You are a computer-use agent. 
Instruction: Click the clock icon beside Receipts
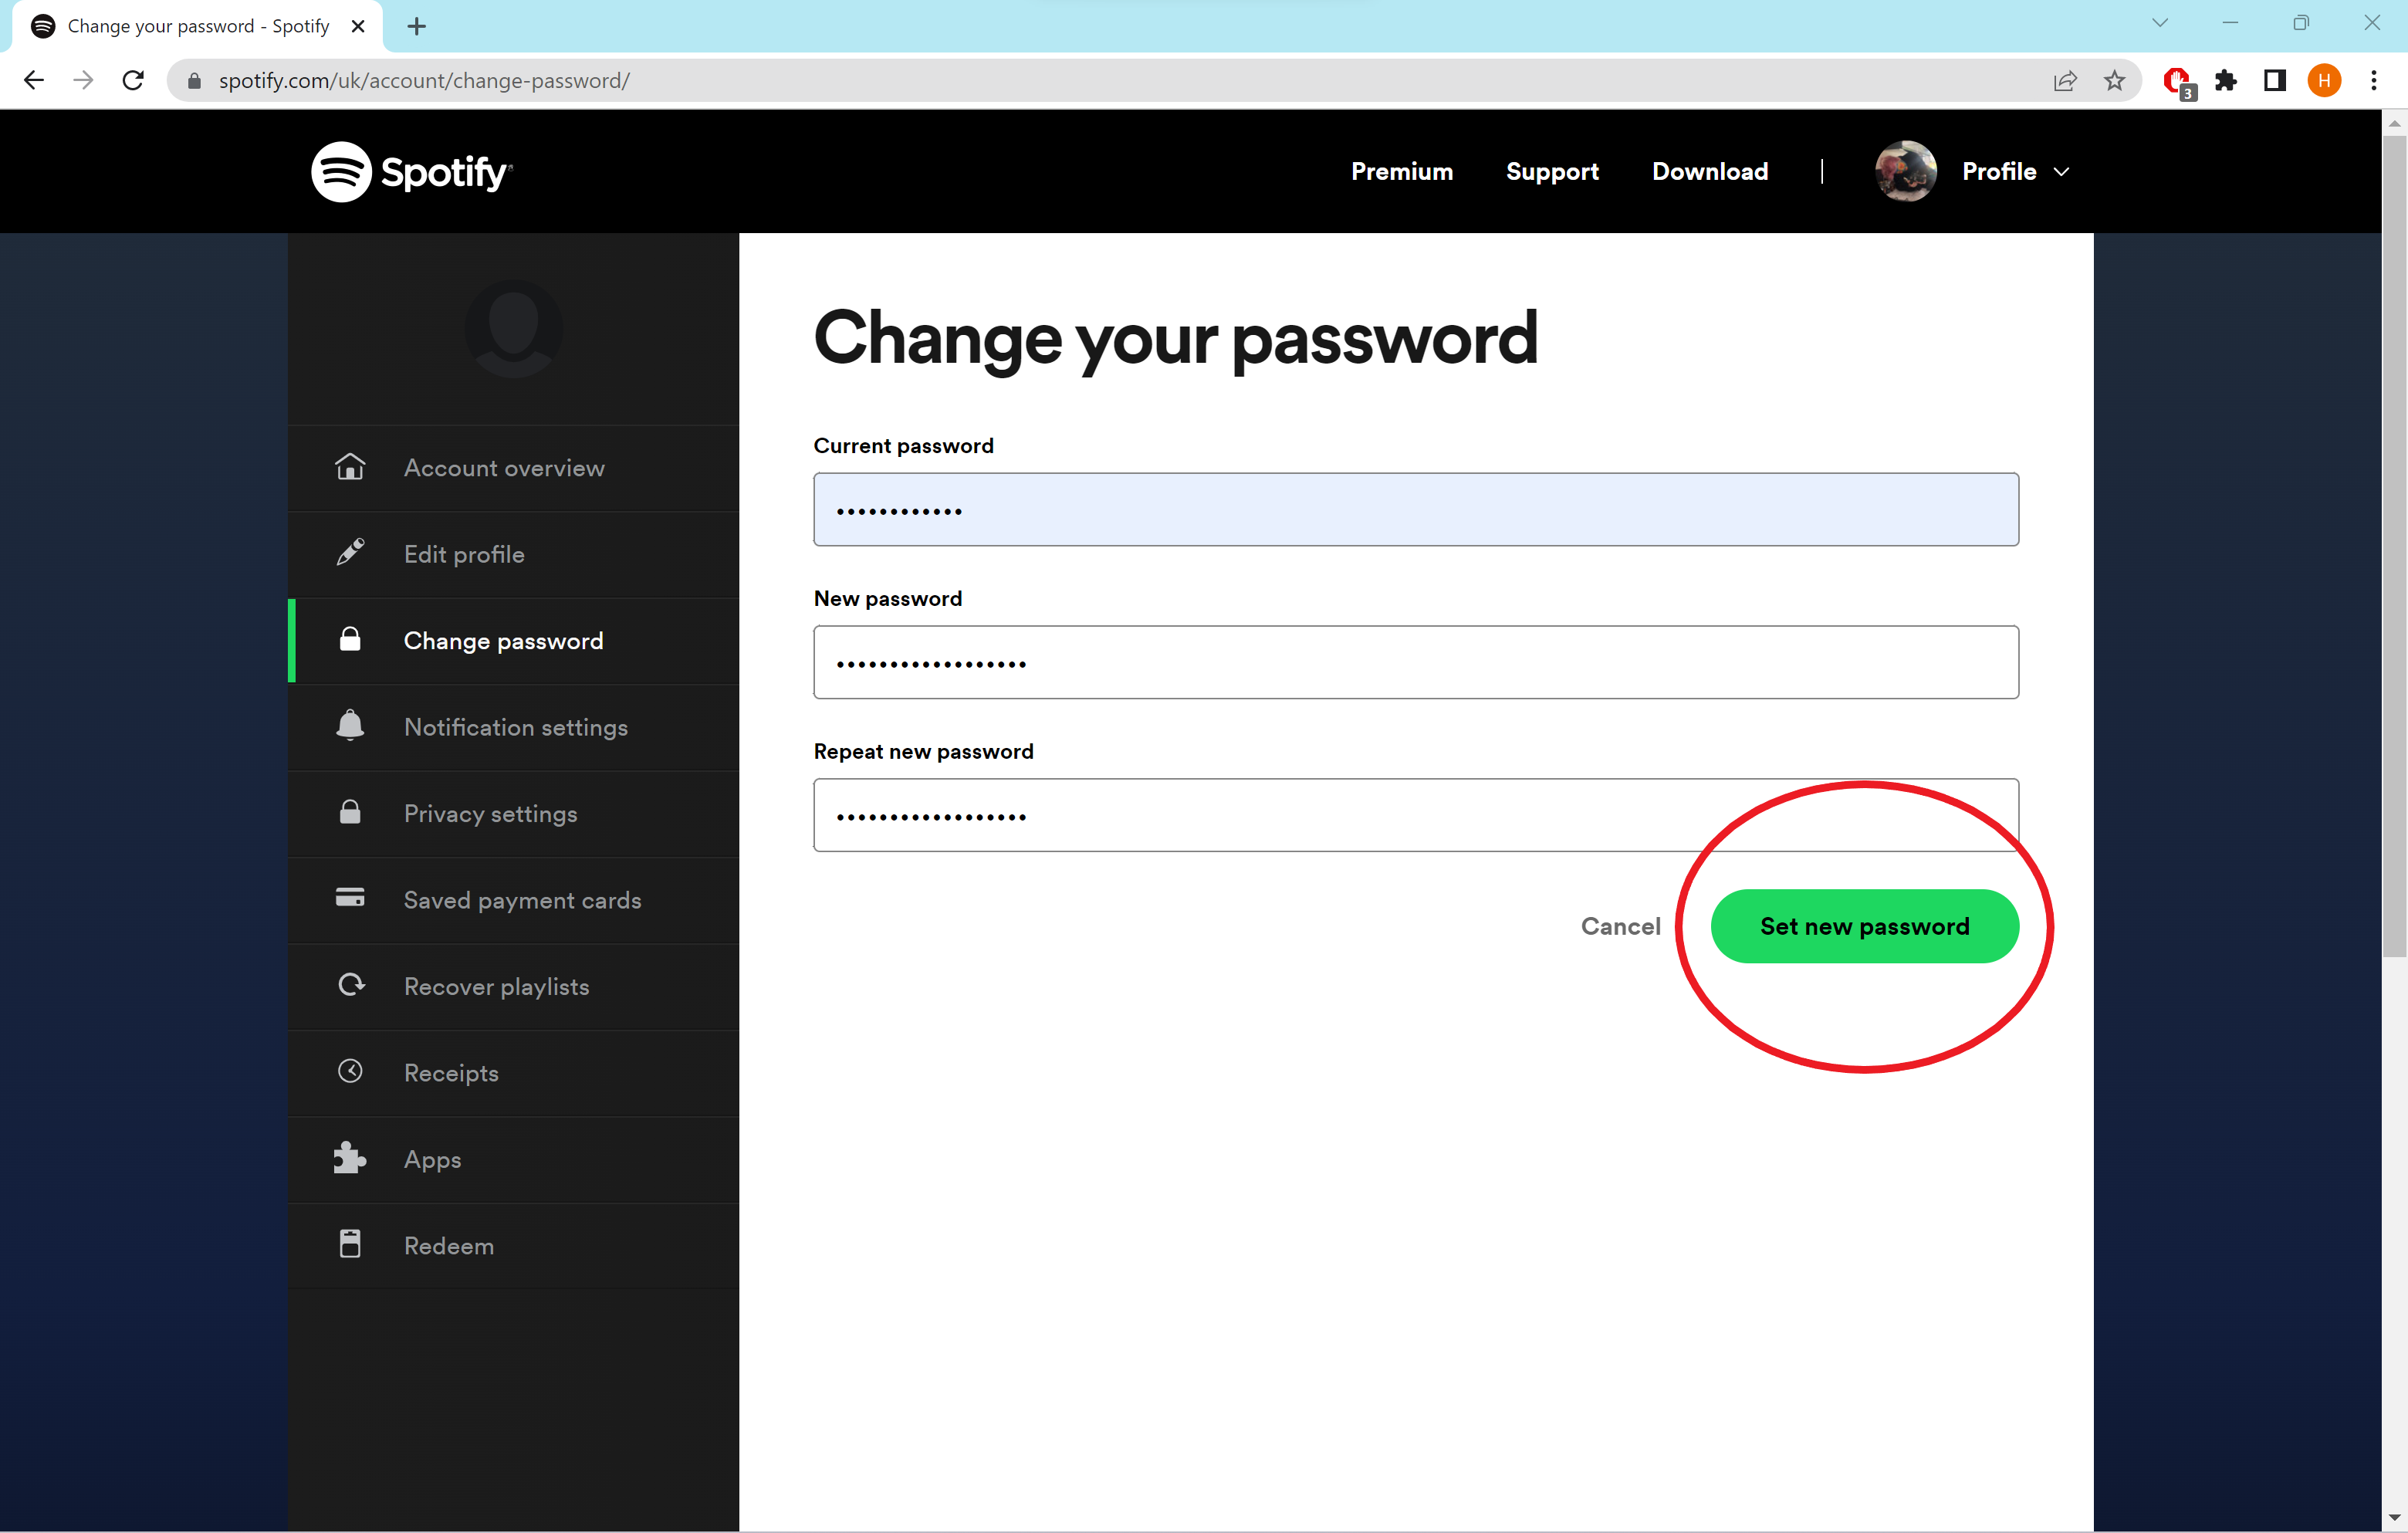tap(350, 1071)
